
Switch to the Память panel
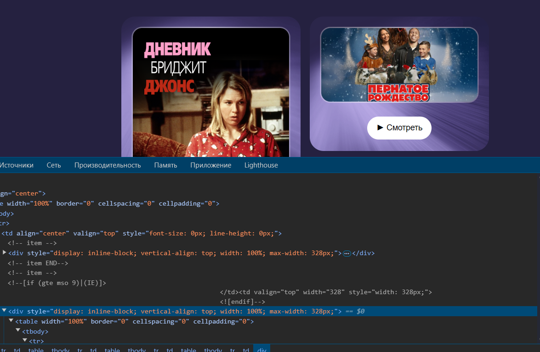tap(165, 165)
